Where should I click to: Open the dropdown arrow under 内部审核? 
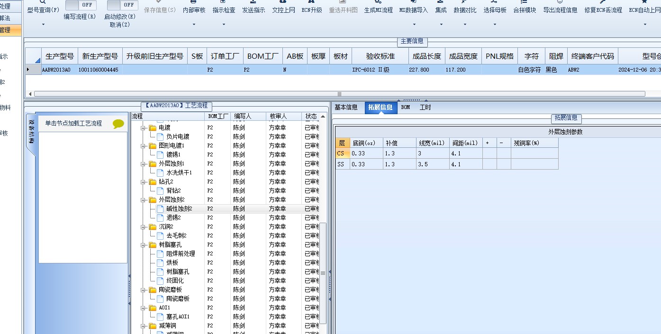[194, 24]
